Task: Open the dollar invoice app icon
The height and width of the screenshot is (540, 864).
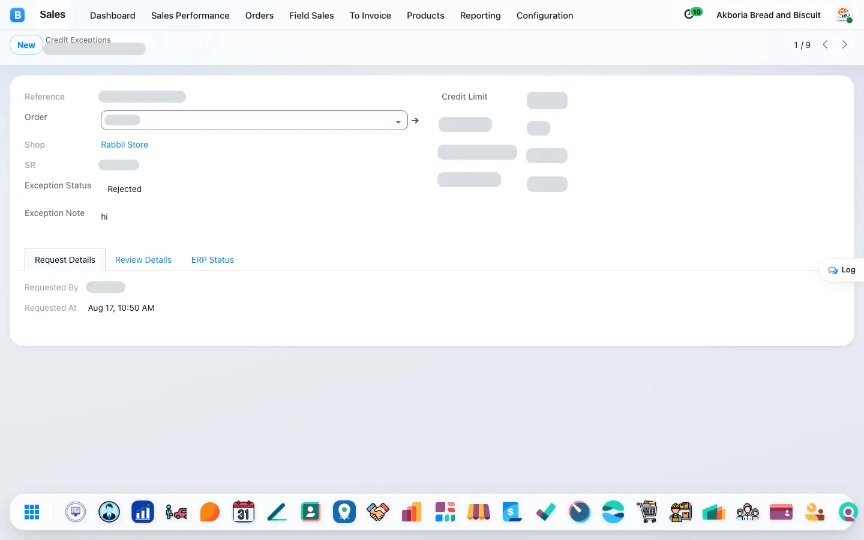Action: click(x=512, y=512)
